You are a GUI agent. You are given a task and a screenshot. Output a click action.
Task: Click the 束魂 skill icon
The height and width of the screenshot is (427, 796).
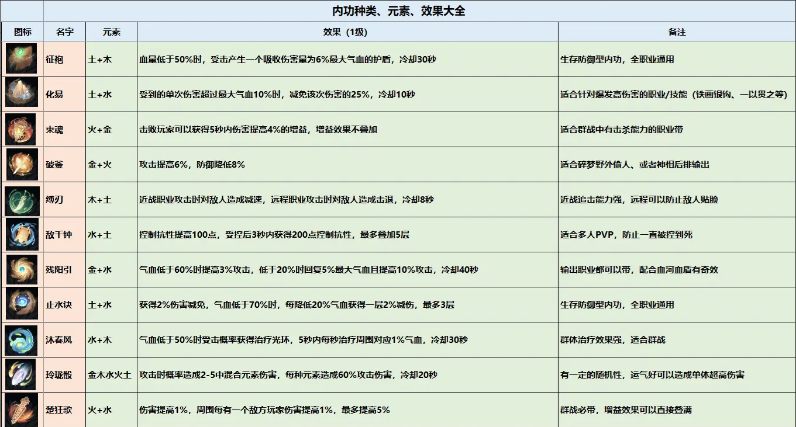click(22, 129)
